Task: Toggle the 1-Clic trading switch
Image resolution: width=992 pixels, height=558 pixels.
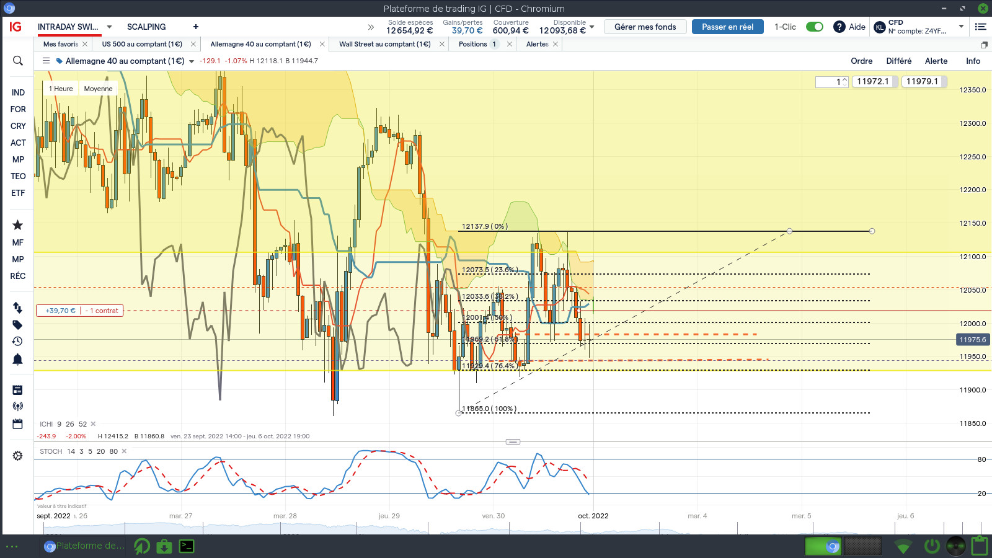Action: (x=814, y=27)
